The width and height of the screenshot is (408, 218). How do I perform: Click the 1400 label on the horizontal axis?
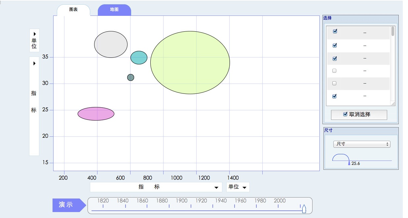(x=233, y=178)
